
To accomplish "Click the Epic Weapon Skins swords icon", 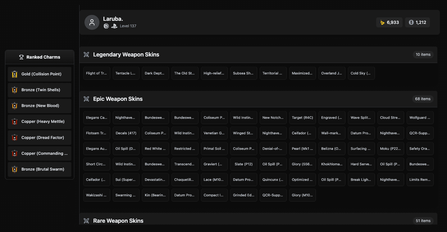I will pos(86,99).
